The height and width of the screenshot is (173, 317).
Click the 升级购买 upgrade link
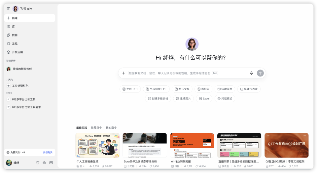coord(48,153)
